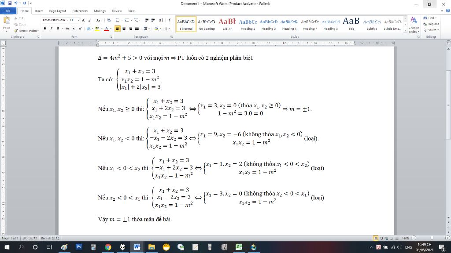
Task: Open the Select dropdown in Editing
Action: coord(431,30)
